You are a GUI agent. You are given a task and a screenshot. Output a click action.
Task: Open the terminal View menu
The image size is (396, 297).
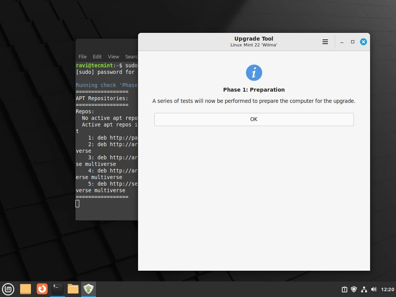pyautogui.click(x=113, y=56)
